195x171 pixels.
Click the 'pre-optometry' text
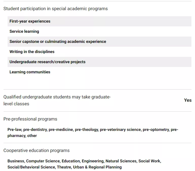[156, 130]
